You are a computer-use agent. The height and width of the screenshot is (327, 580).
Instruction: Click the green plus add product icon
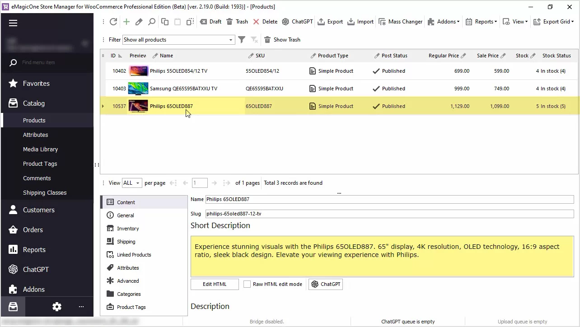126,22
